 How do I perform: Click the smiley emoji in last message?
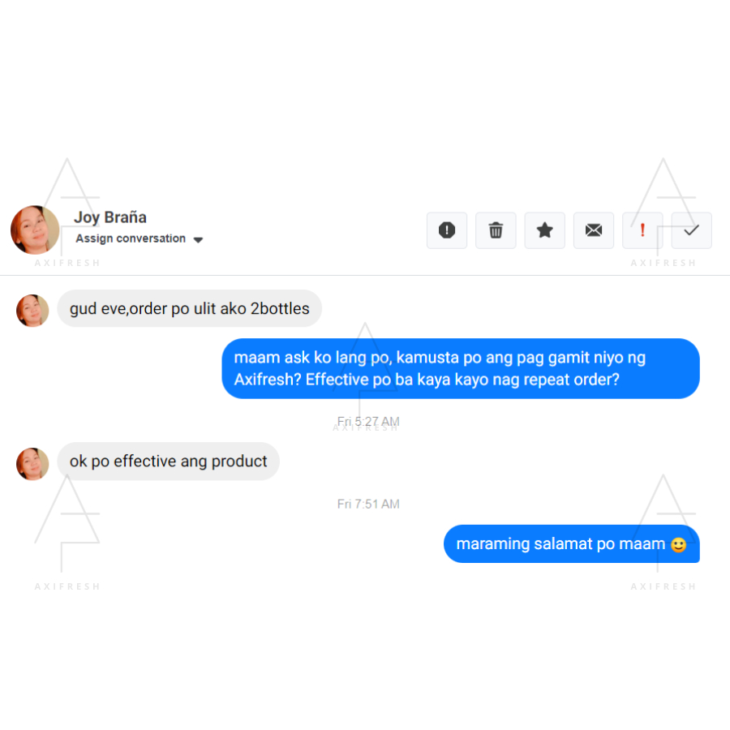coord(678,544)
